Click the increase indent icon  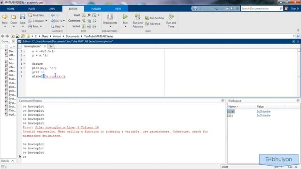(89, 27)
